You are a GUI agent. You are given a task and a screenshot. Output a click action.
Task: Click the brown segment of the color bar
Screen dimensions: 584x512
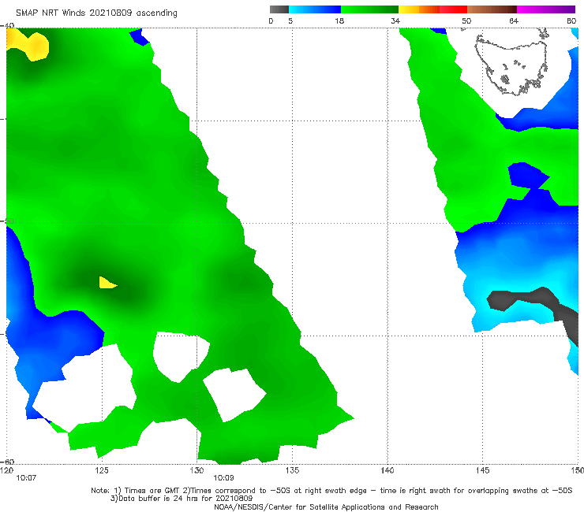492,9
